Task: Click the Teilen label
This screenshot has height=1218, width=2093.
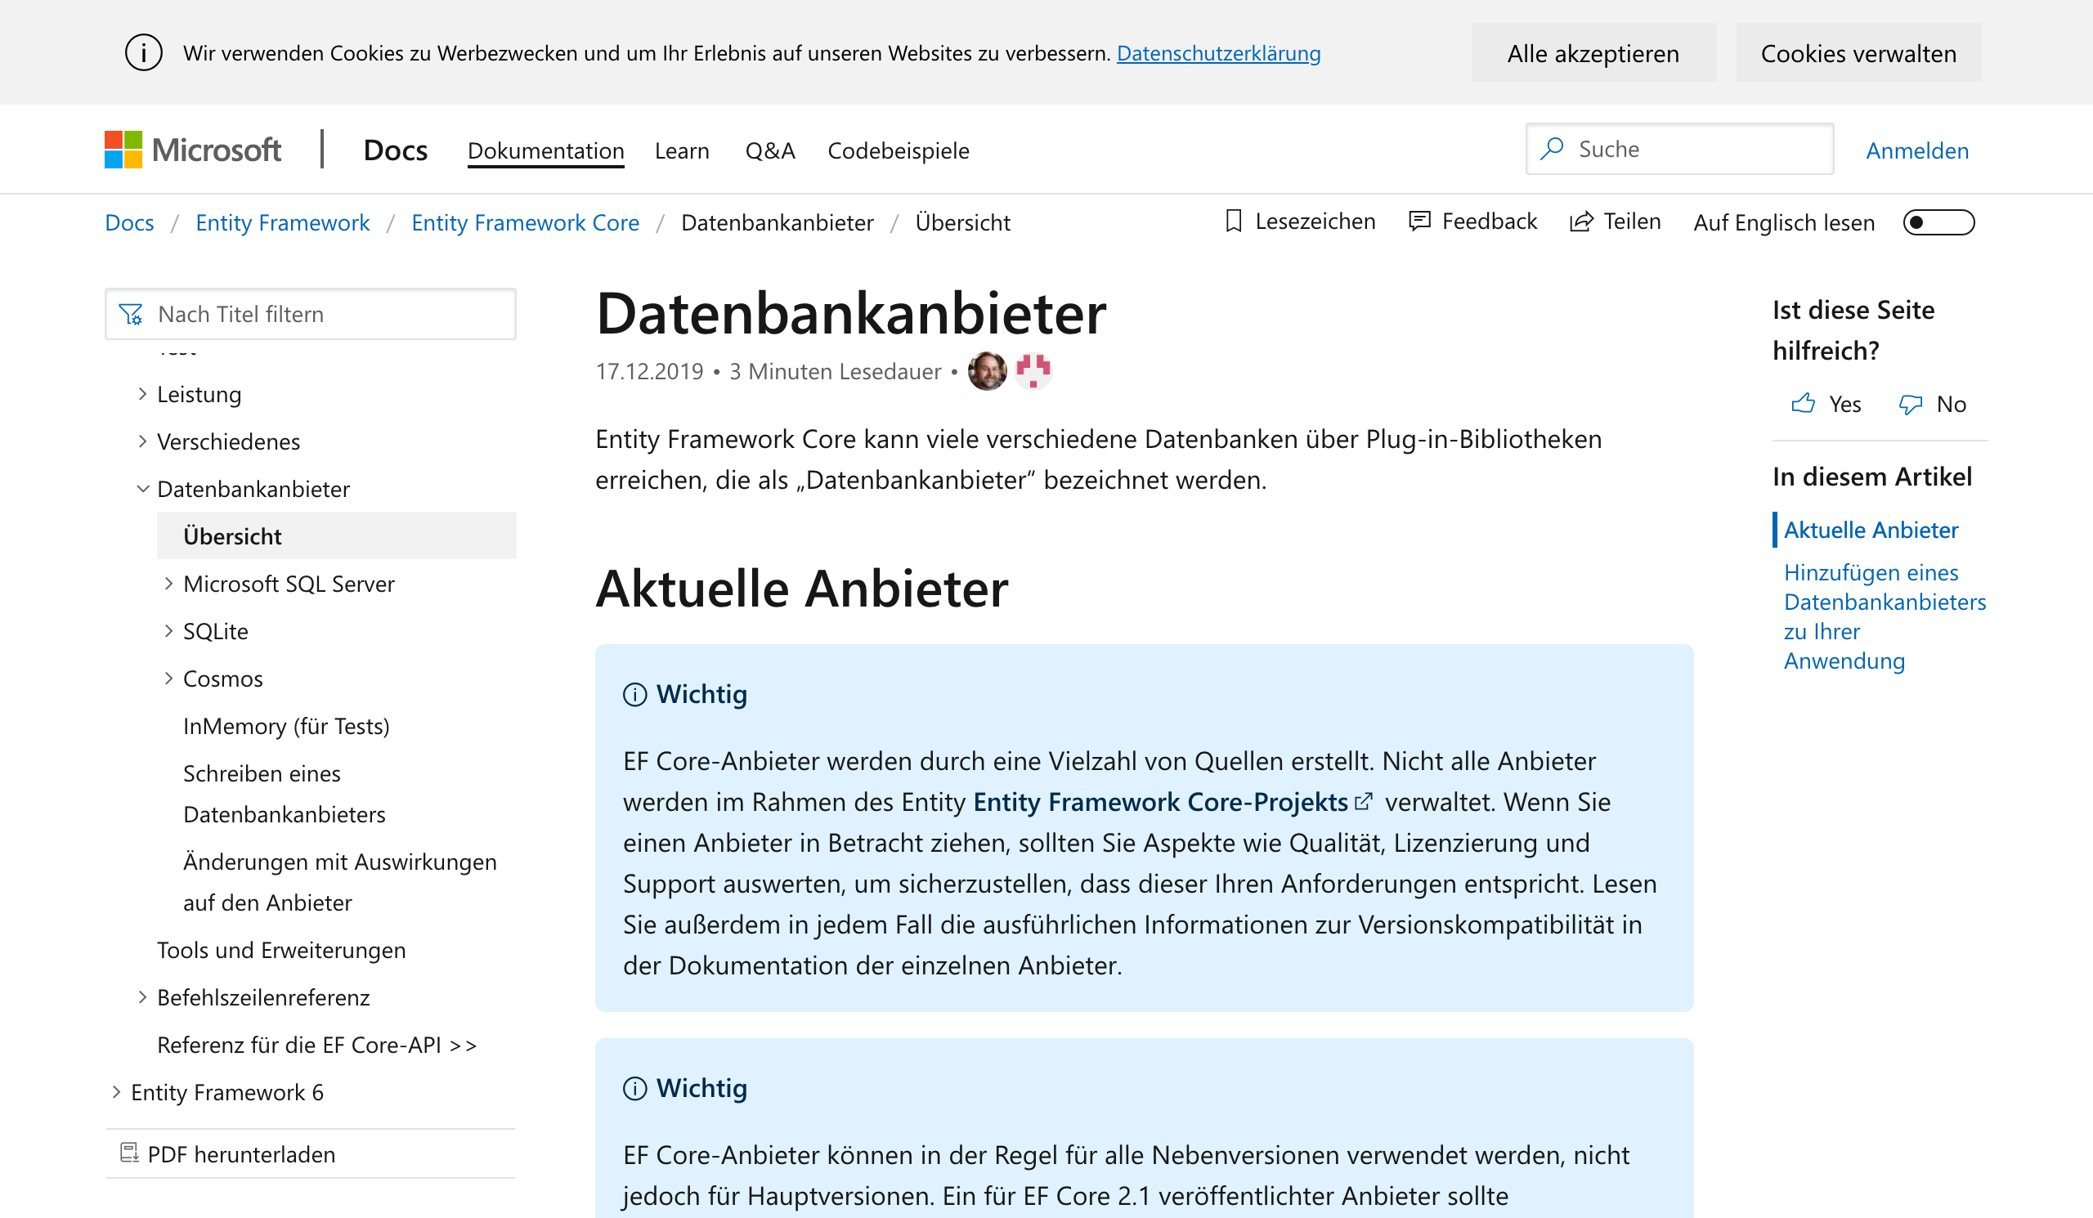Action: (1631, 221)
